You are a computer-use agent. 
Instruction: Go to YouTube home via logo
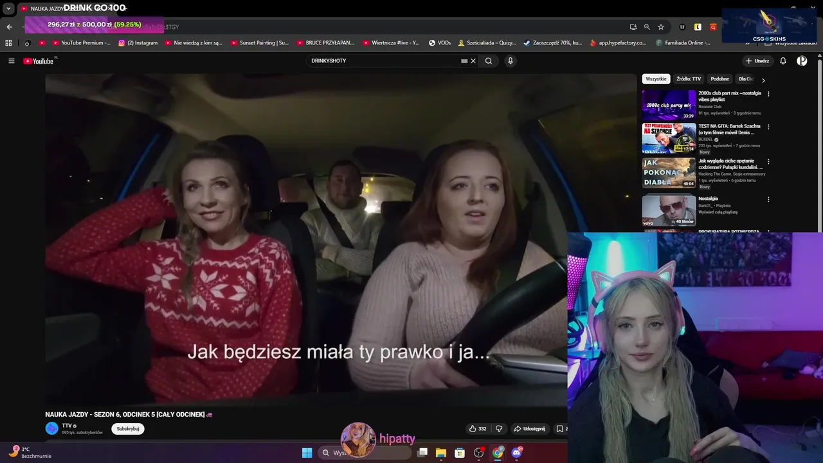click(40, 61)
